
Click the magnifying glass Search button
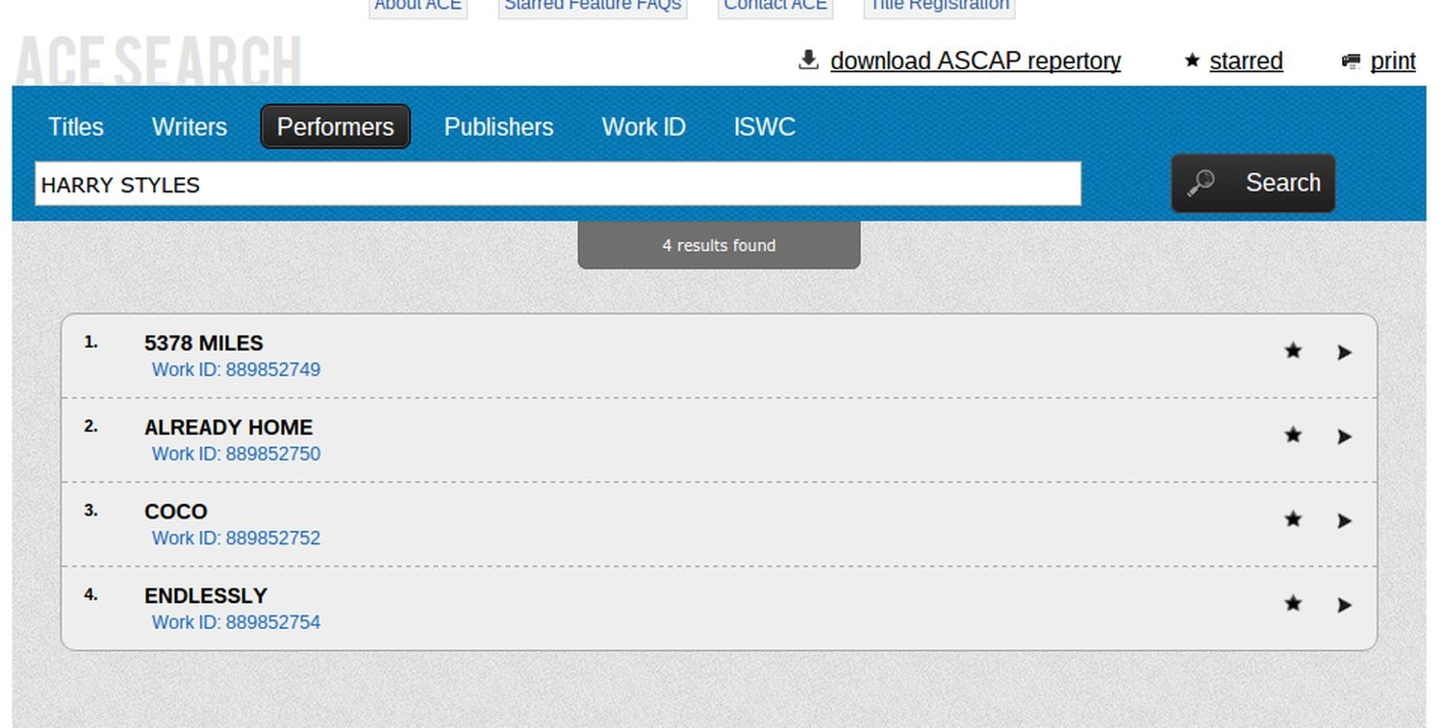(x=1253, y=183)
